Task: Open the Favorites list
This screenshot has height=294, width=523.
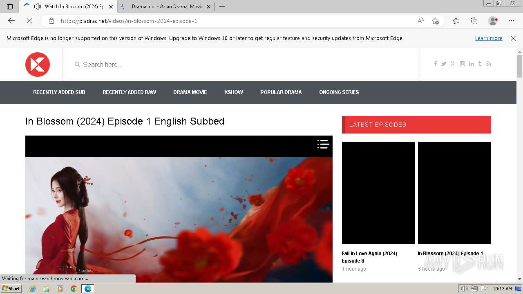Action: point(456,21)
